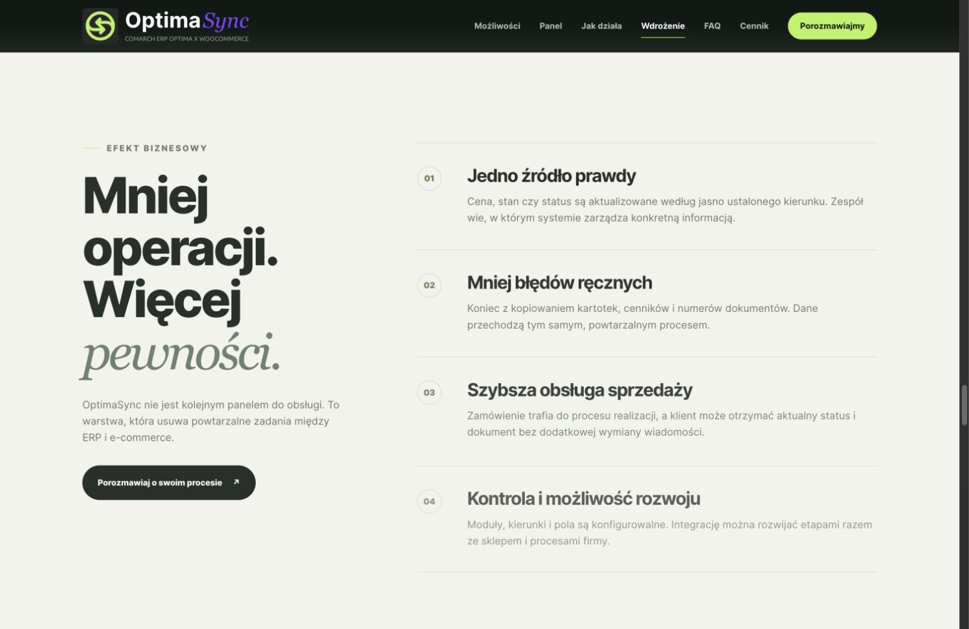The height and width of the screenshot is (629, 969).
Task: Open the FAQ navigation link
Action: [712, 26]
